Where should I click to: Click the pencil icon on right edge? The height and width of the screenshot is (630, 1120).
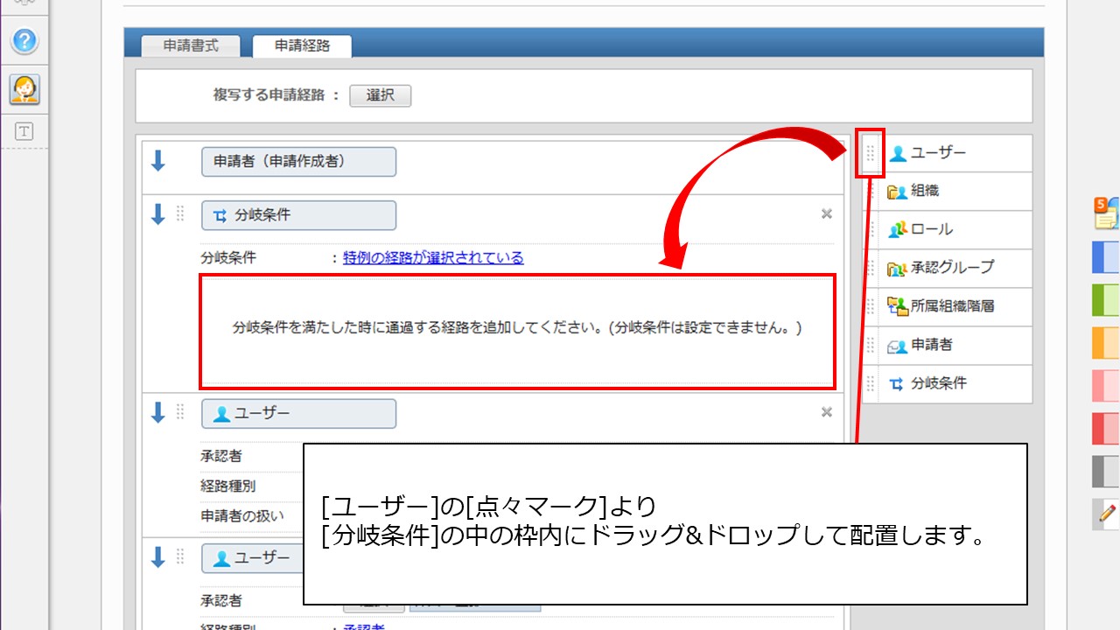click(x=1107, y=514)
